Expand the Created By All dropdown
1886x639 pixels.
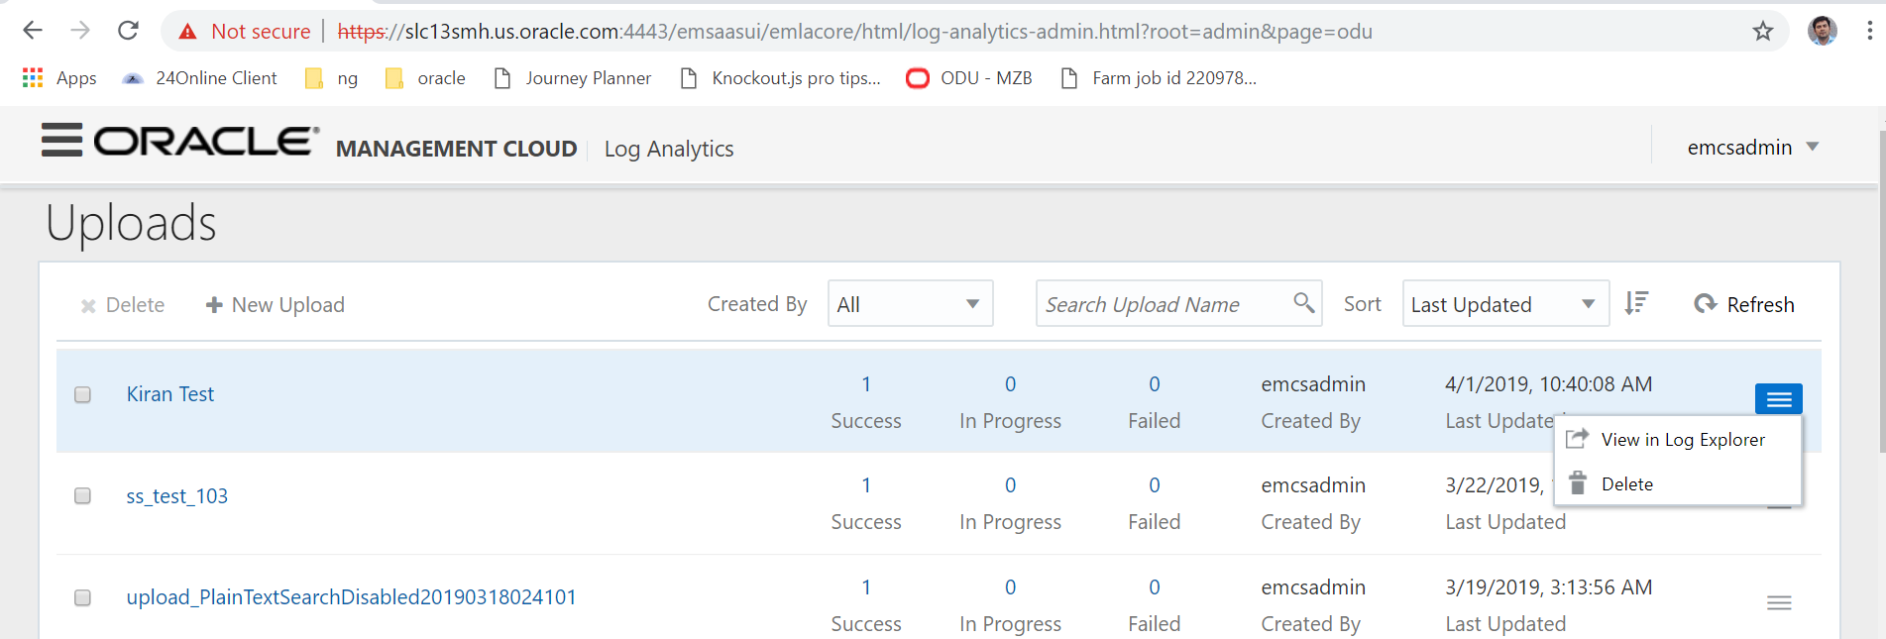(910, 303)
